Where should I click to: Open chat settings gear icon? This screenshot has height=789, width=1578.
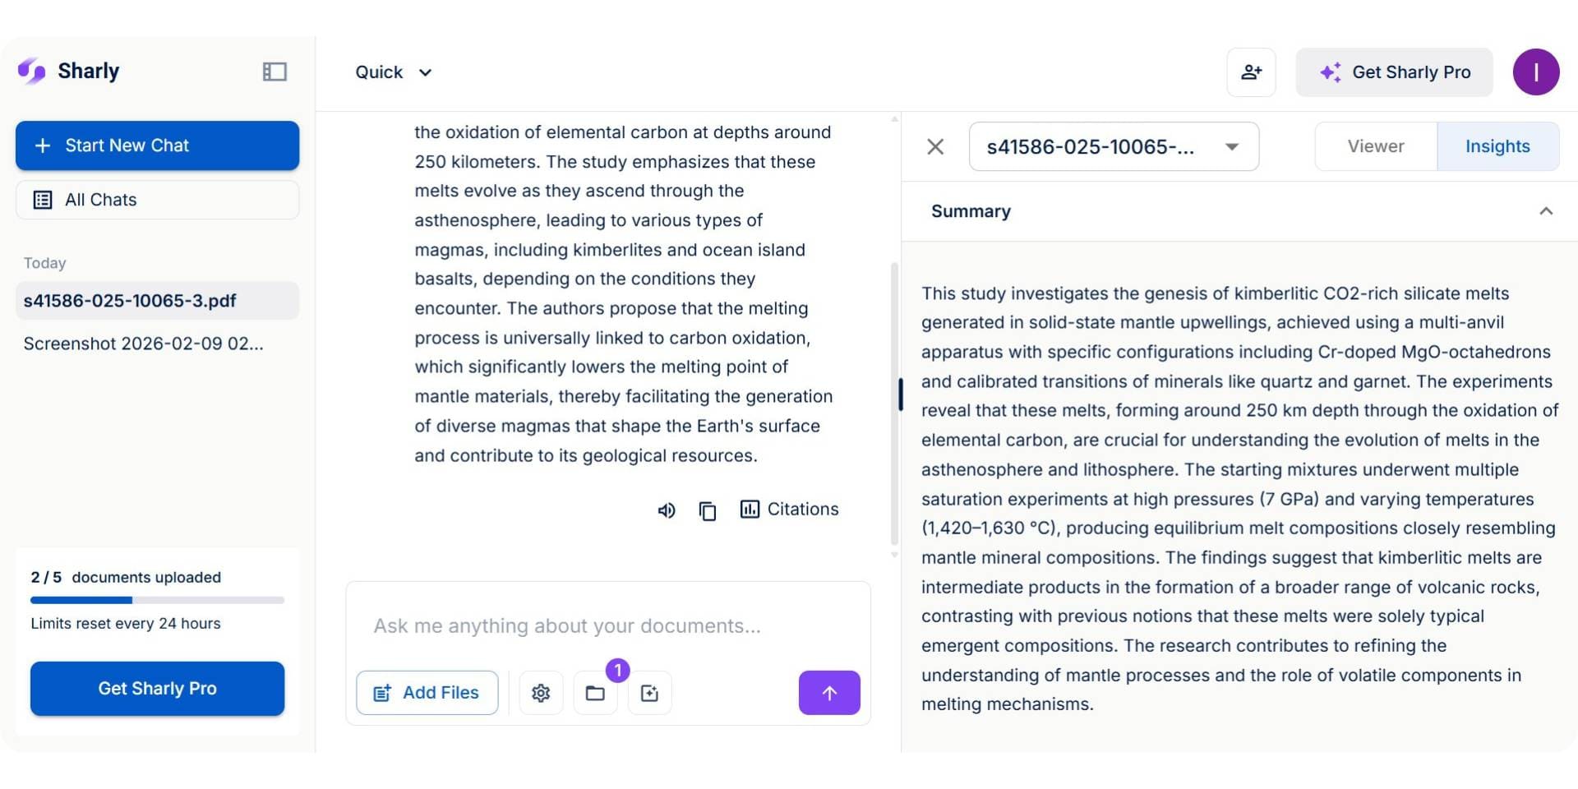click(541, 693)
